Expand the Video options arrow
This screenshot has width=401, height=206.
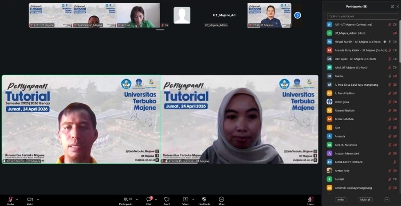(37, 199)
